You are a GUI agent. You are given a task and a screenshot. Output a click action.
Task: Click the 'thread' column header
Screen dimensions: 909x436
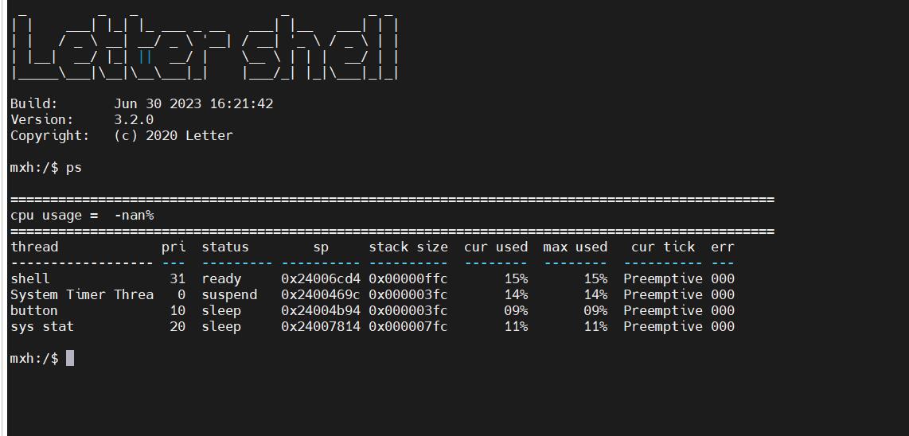[x=34, y=247]
